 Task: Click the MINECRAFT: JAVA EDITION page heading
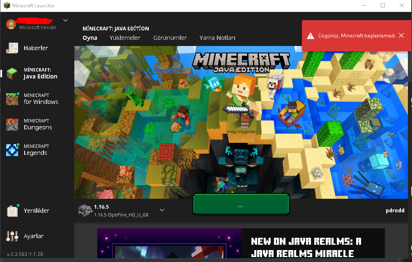click(116, 28)
